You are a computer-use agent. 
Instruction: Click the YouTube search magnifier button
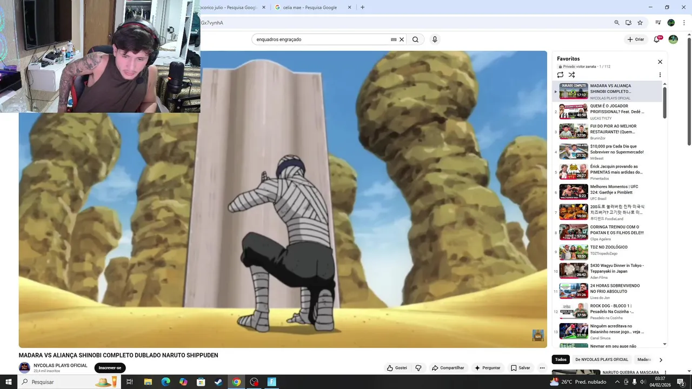tap(415, 39)
